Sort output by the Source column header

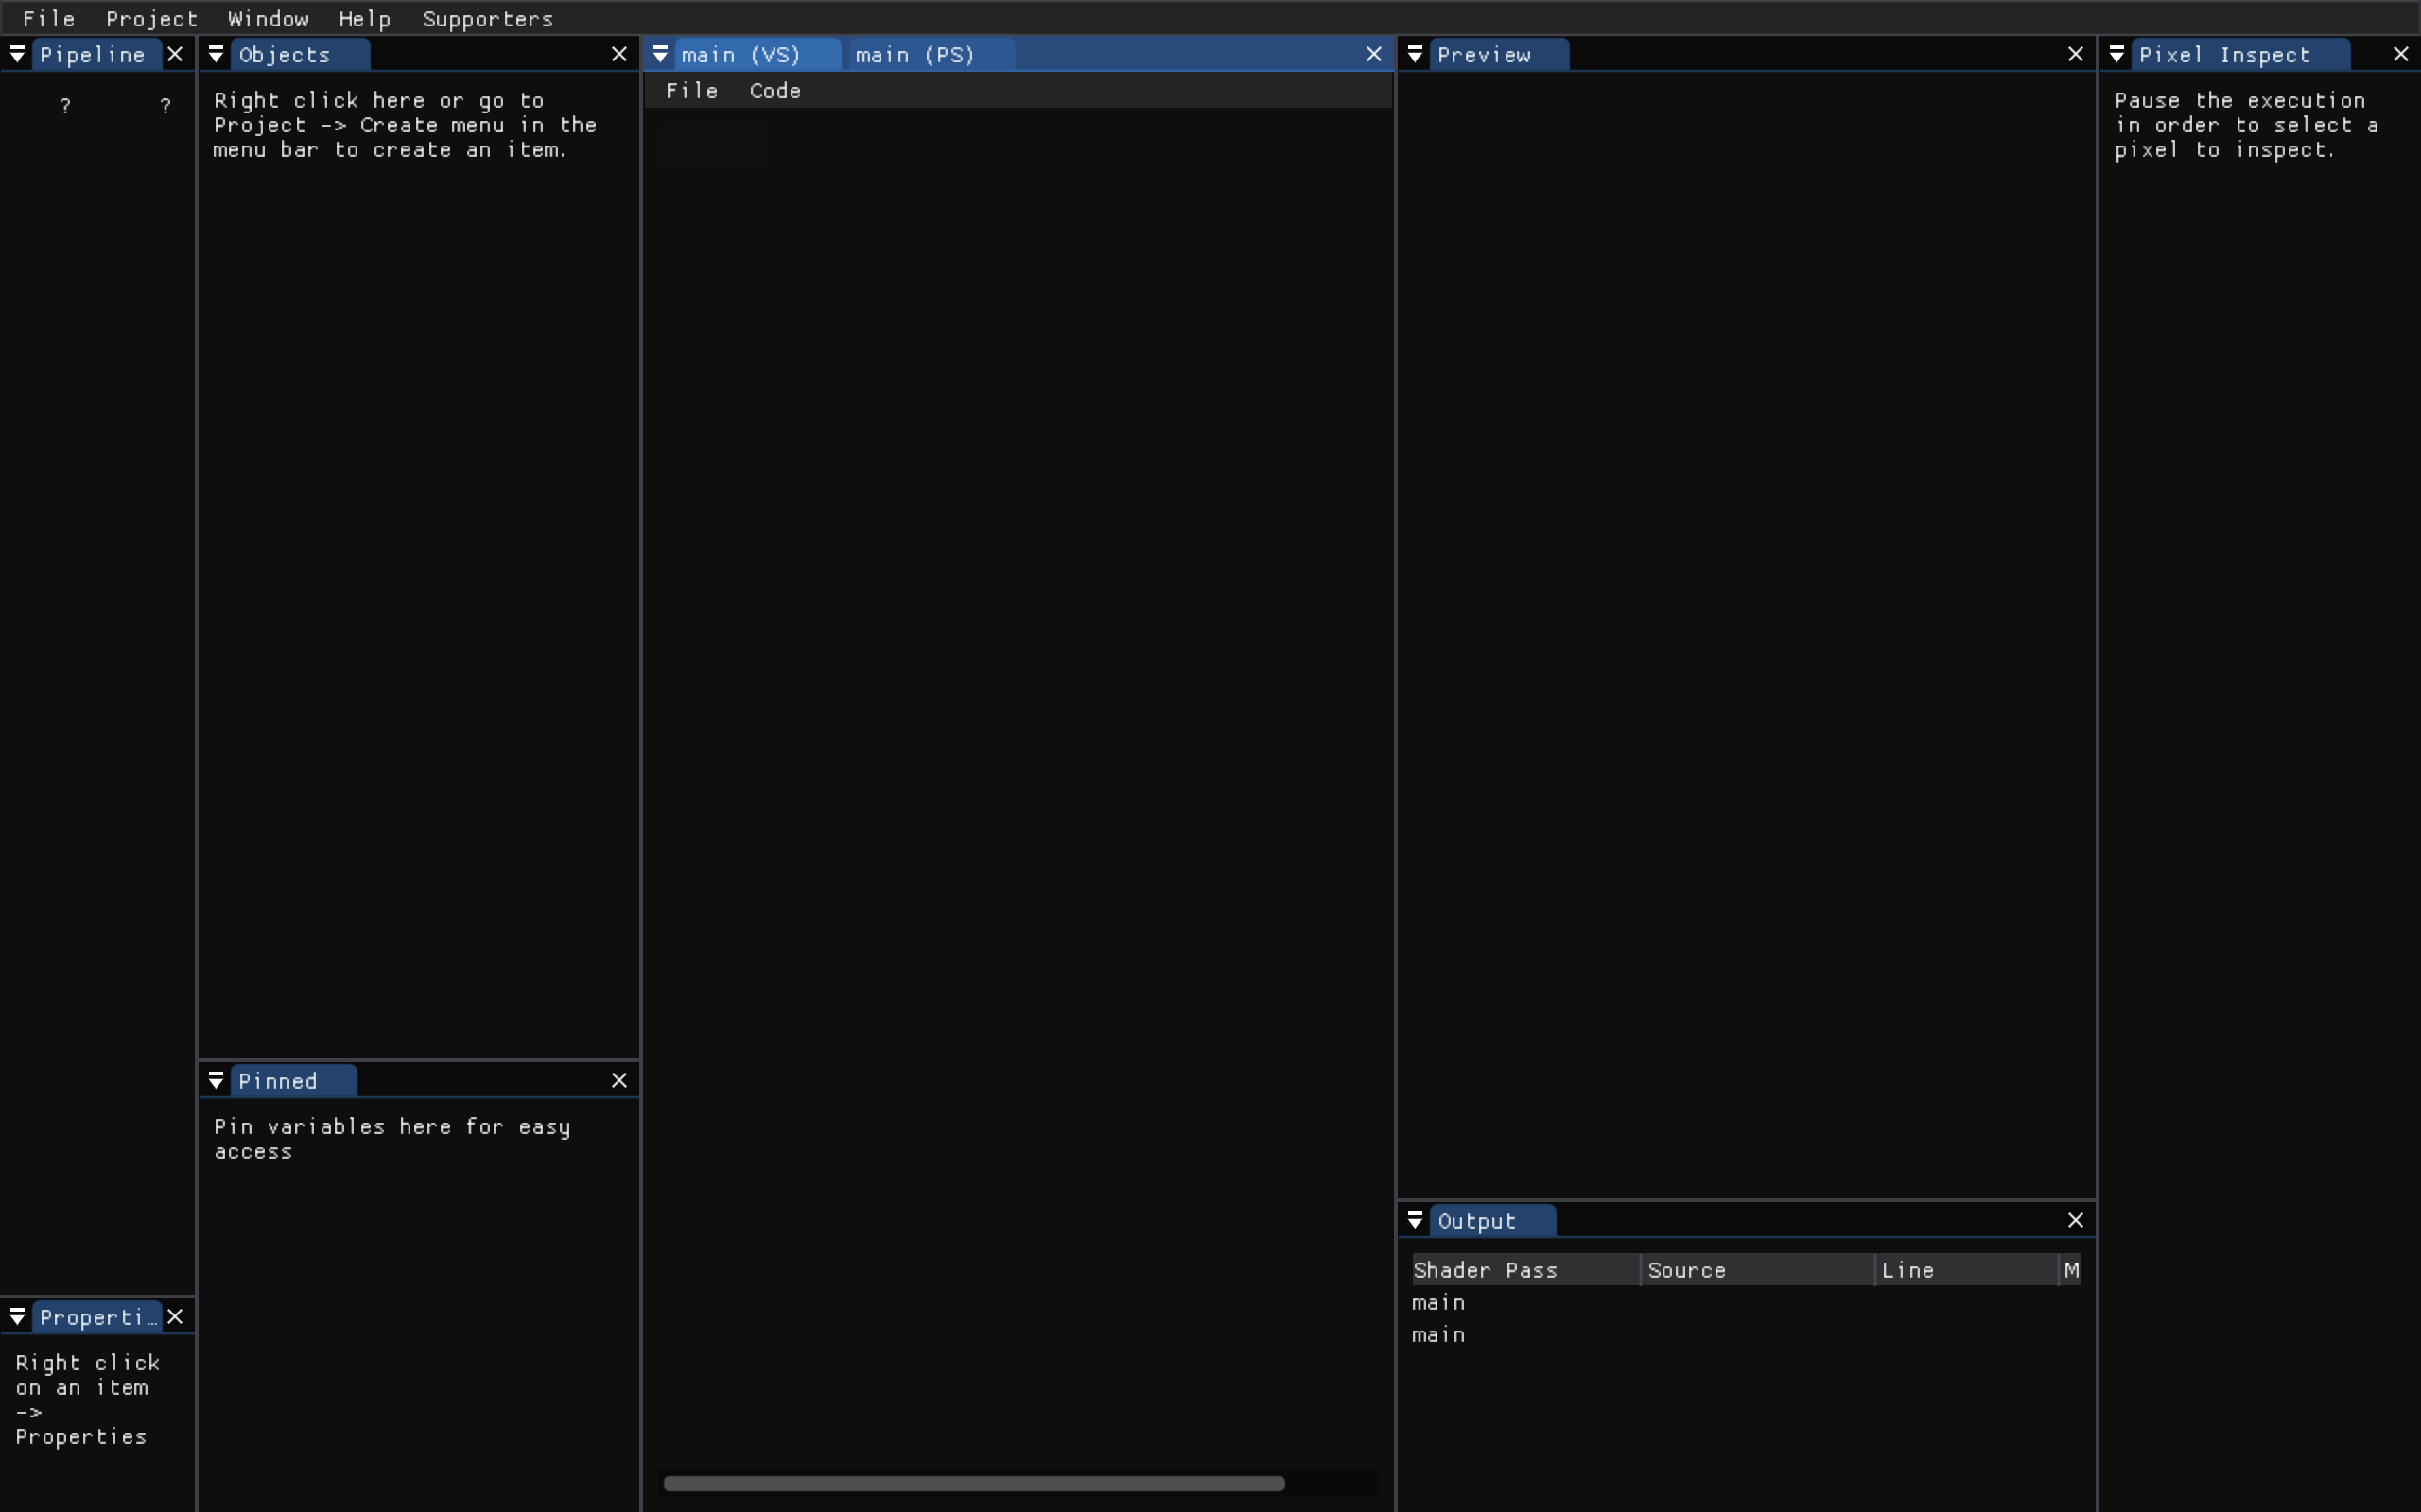click(x=1687, y=1270)
